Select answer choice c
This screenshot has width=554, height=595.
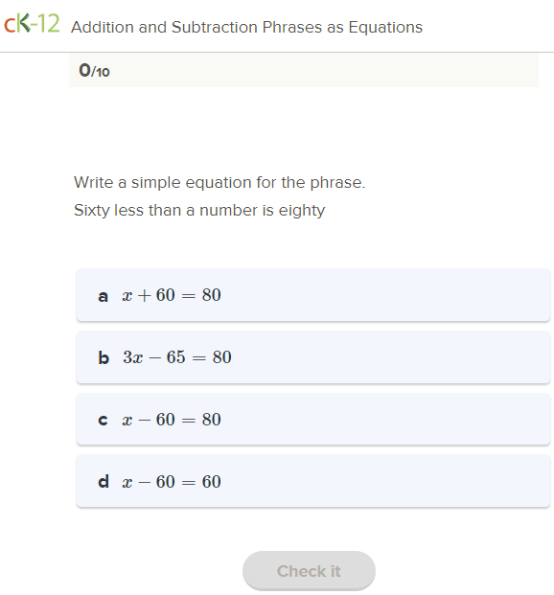point(313,419)
